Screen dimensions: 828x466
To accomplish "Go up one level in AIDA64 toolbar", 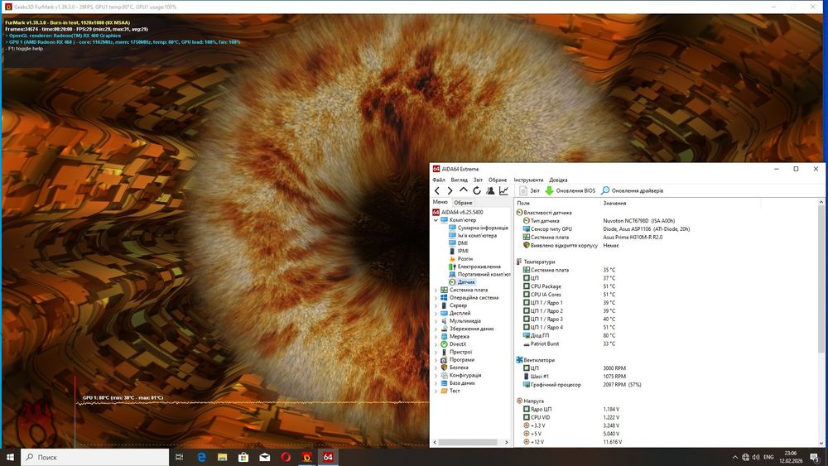I will click(463, 190).
